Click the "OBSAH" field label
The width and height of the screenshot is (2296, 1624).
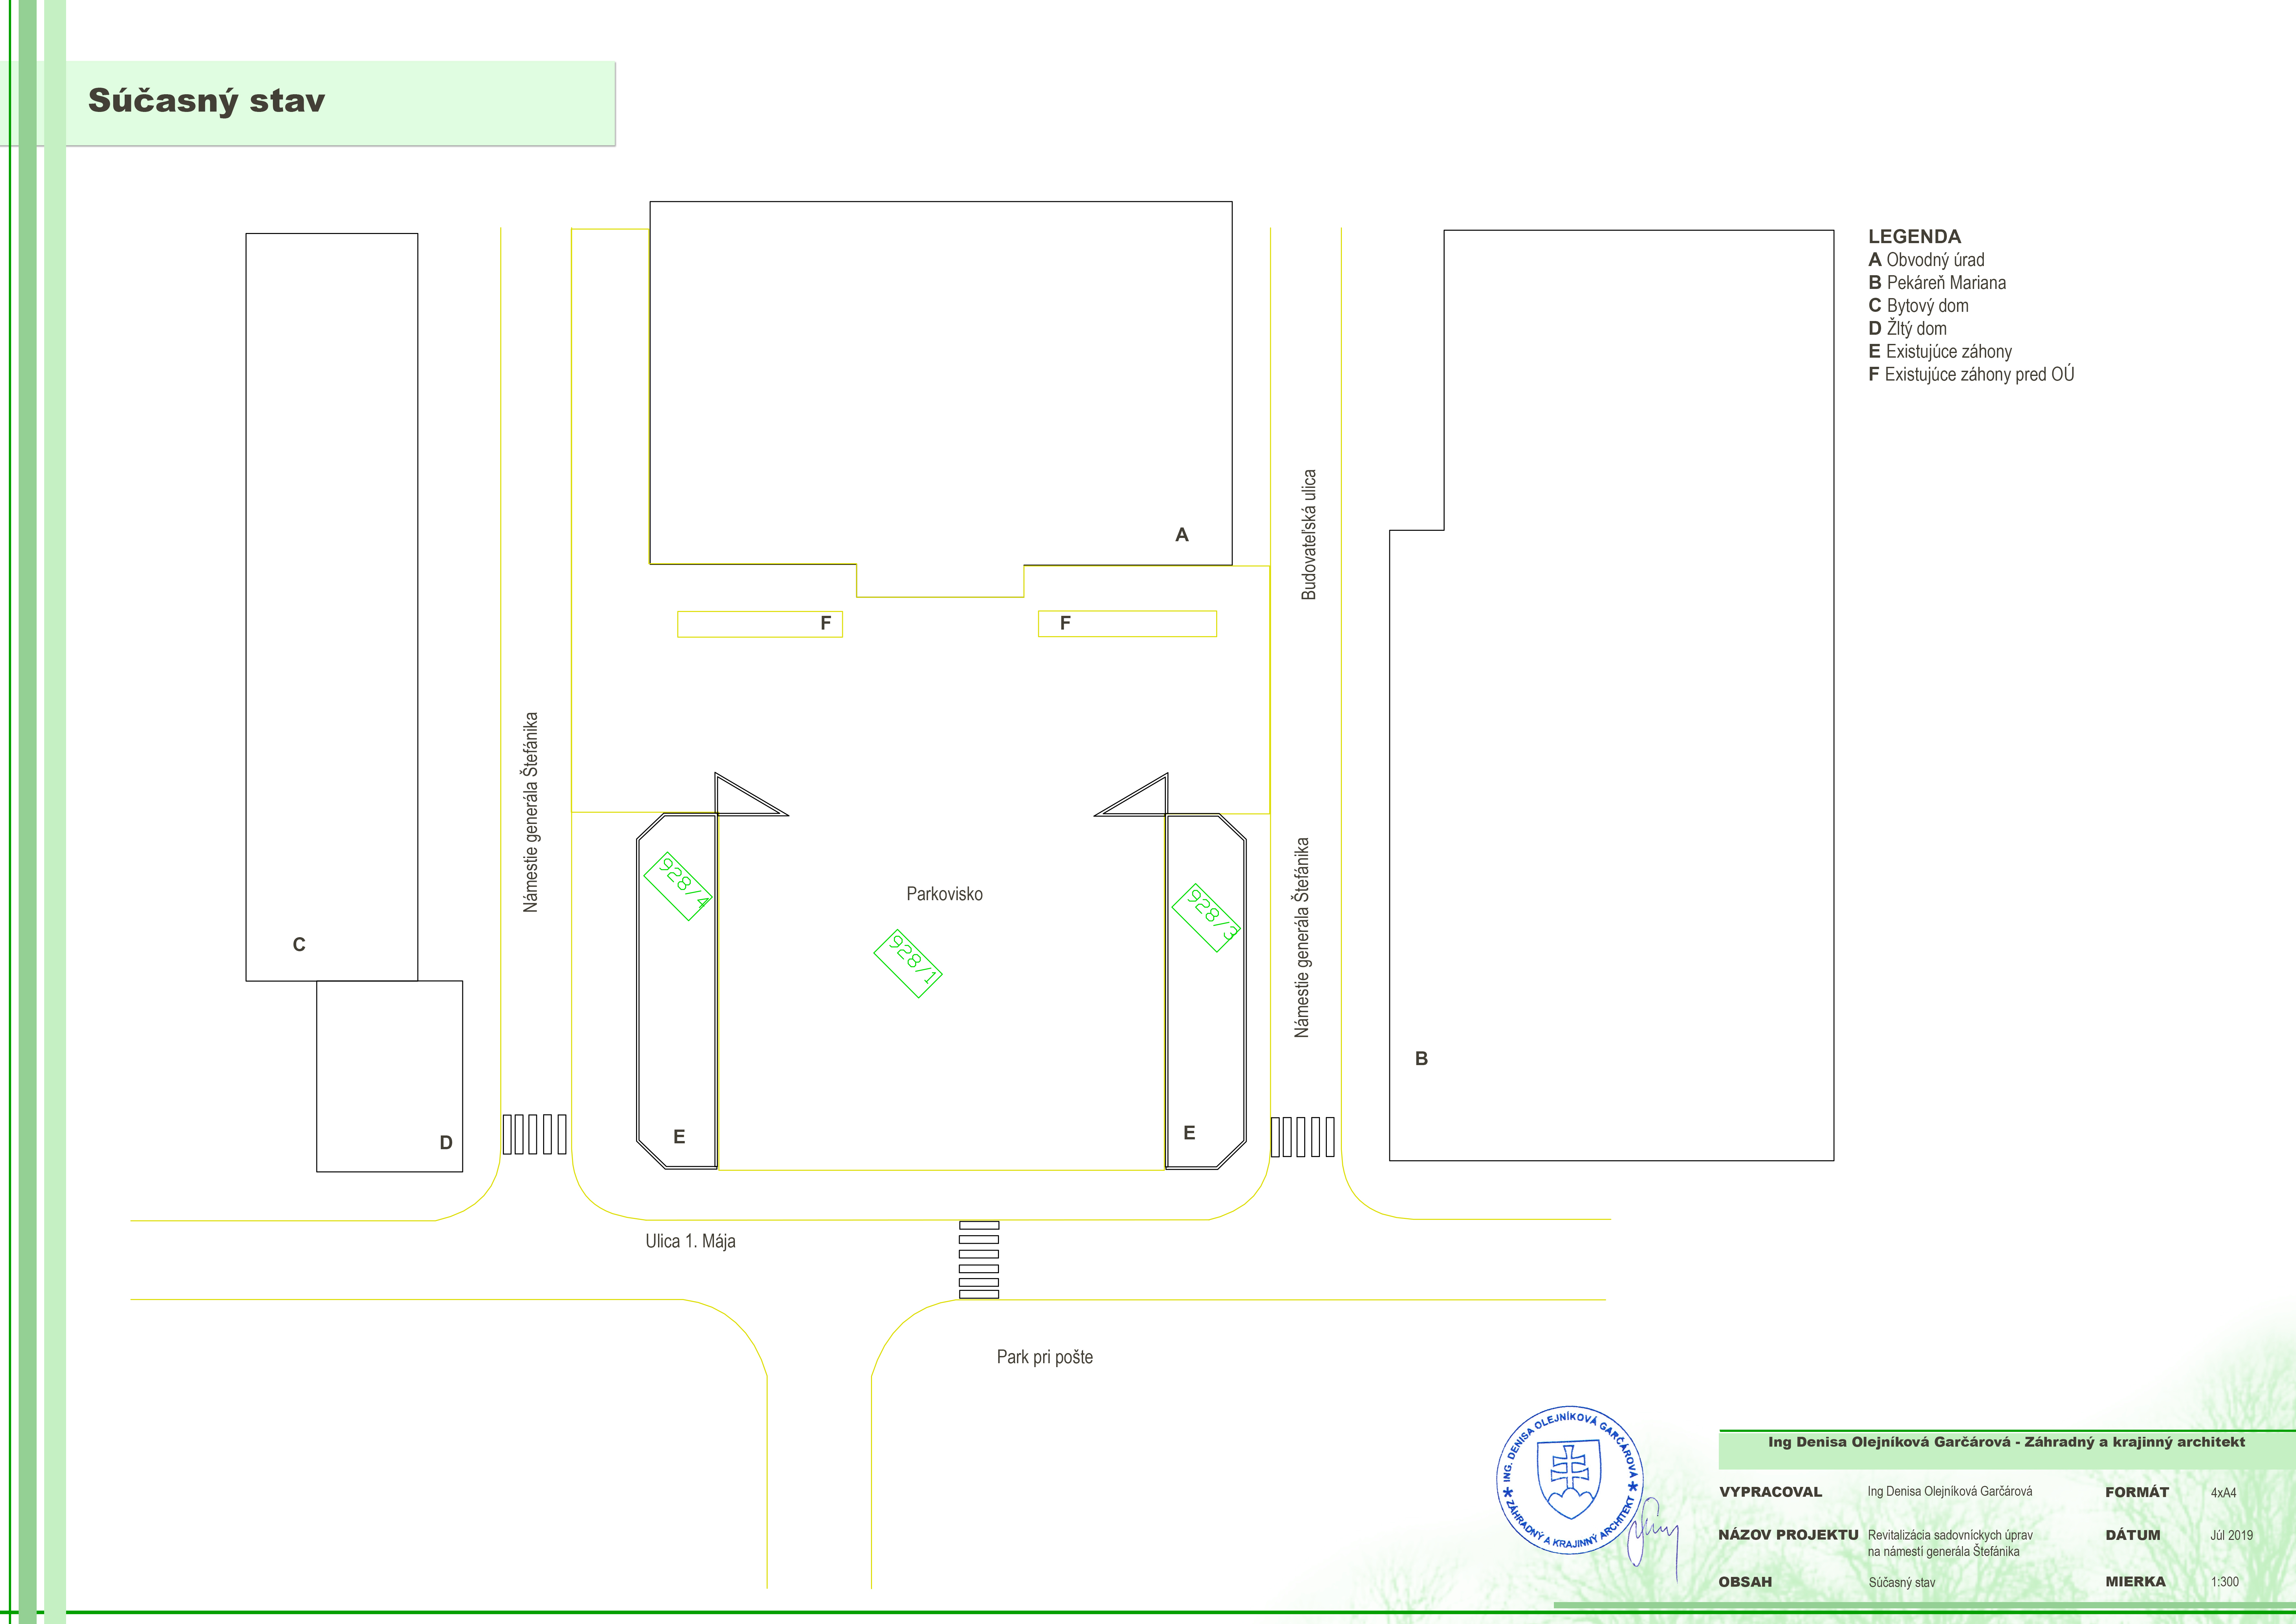1745,1582
